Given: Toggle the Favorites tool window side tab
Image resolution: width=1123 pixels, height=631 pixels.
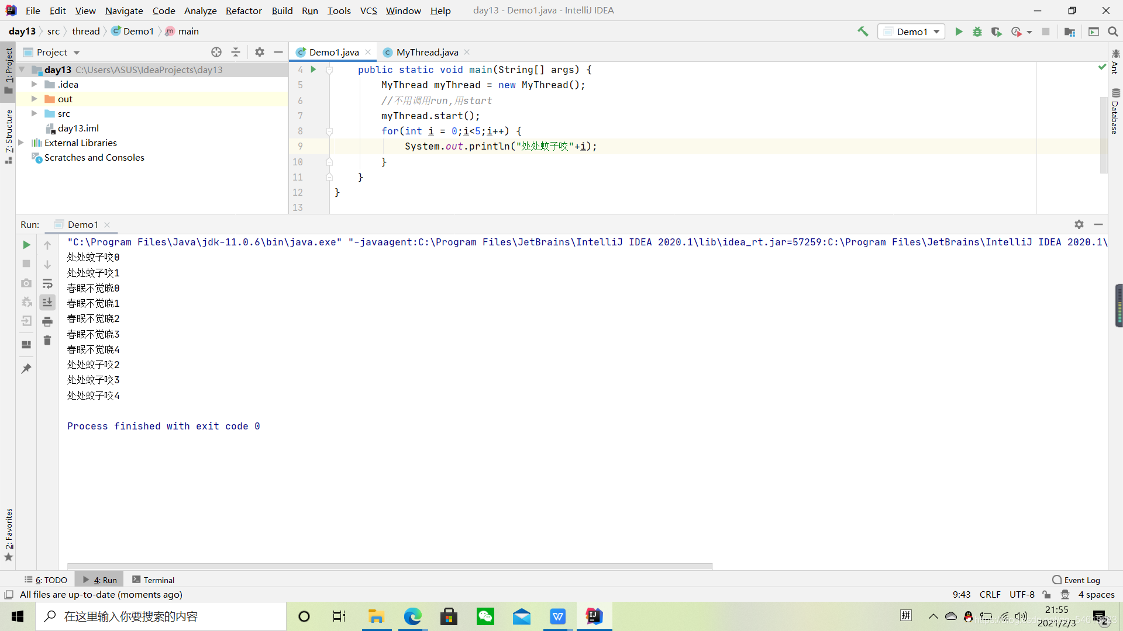Looking at the screenshot, I should point(8,534).
